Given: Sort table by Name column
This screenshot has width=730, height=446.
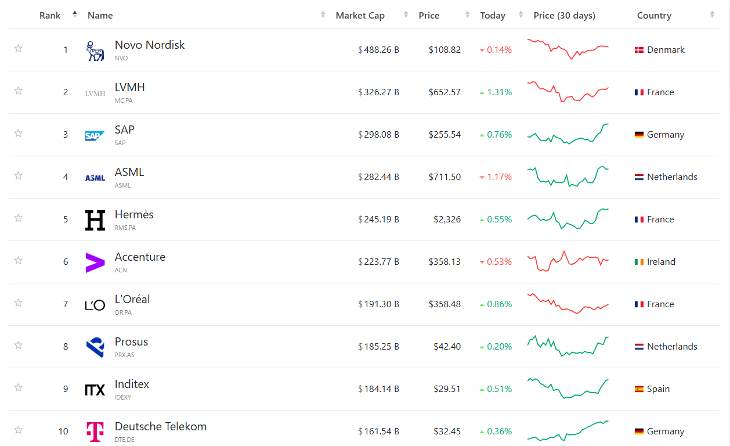Looking at the screenshot, I should (x=100, y=15).
